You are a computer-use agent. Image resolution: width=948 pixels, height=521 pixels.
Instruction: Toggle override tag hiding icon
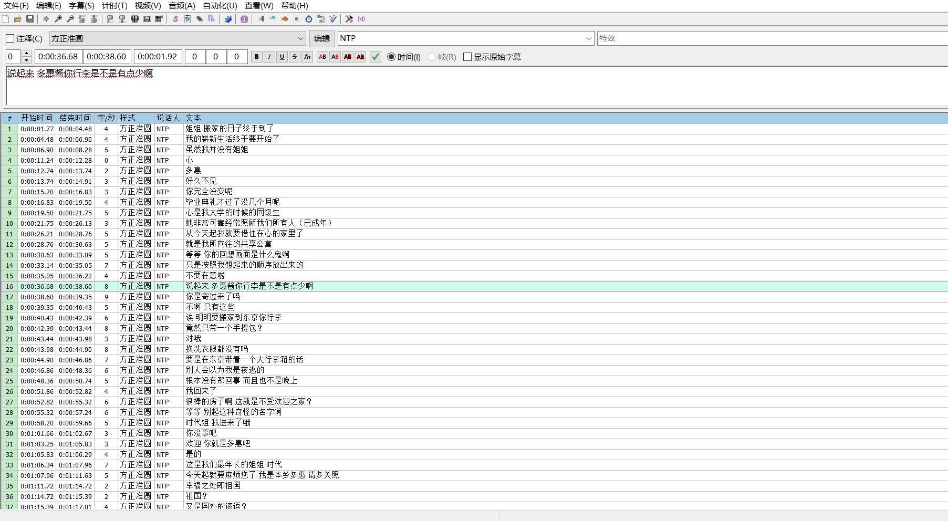click(x=361, y=19)
